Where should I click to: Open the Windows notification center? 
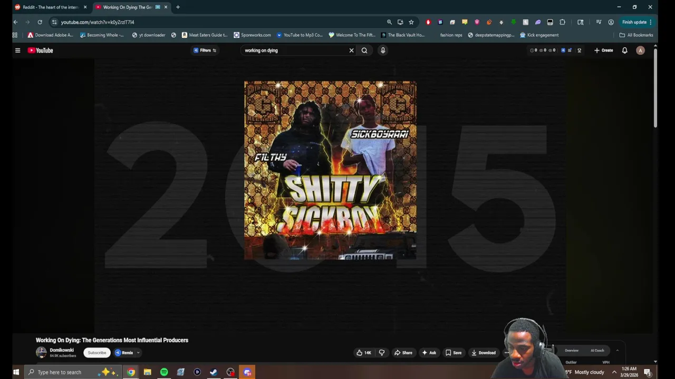pos(647,372)
